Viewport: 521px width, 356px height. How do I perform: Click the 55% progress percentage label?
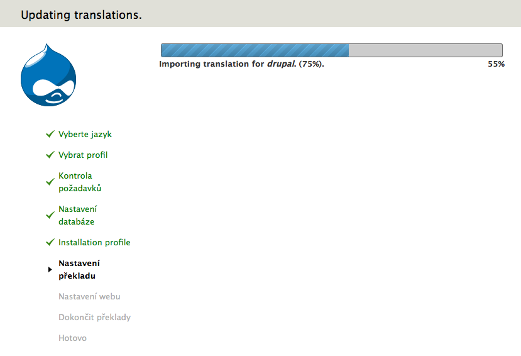click(496, 64)
